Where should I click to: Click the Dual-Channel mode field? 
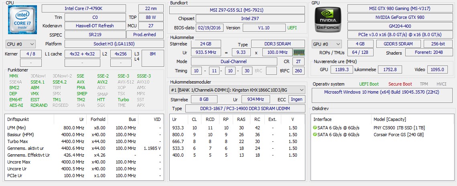pyautogui.click(x=234, y=61)
